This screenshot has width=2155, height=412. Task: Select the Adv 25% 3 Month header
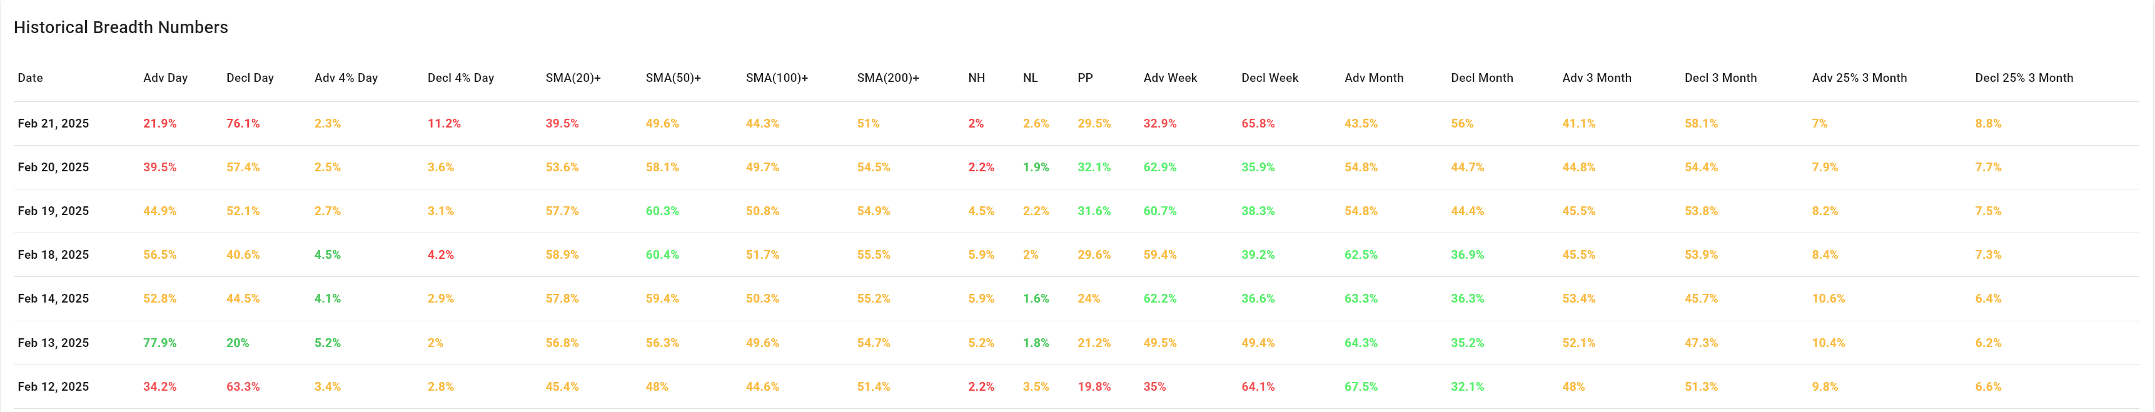(1859, 78)
